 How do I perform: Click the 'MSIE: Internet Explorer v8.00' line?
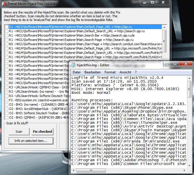tap(125, 89)
